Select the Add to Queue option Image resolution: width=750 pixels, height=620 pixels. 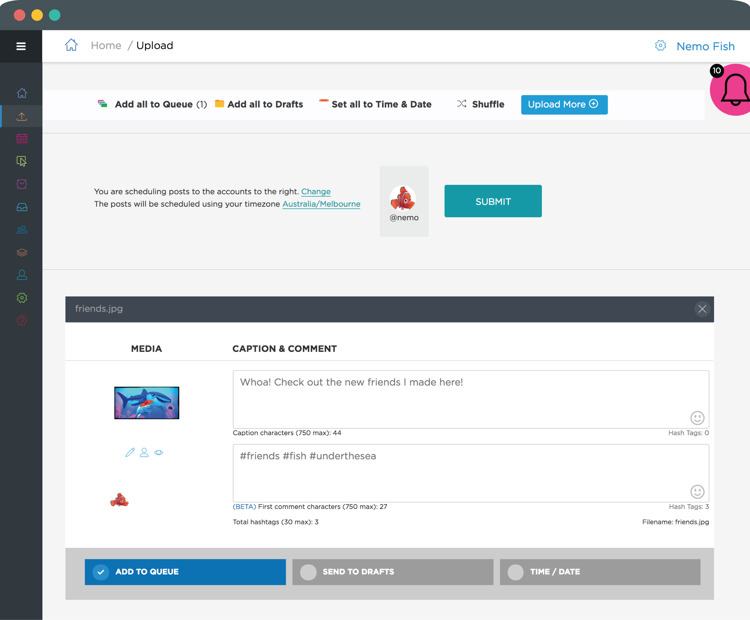(x=185, y=572)
